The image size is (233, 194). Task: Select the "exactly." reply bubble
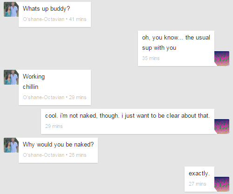[x=199, y=179]
